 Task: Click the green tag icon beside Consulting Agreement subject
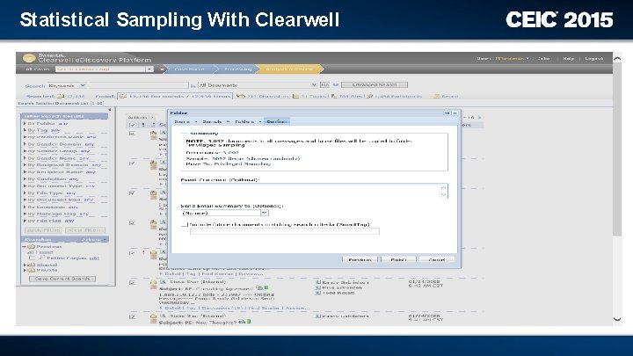tap(266, 288)
